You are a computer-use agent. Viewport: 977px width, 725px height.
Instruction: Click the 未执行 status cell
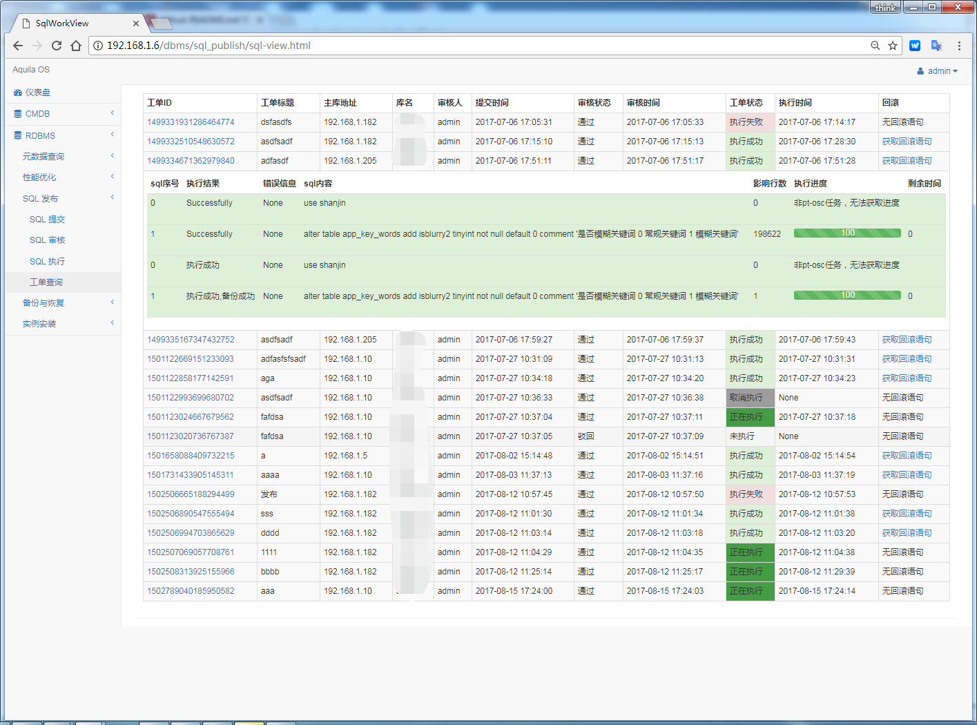point(750,436)
